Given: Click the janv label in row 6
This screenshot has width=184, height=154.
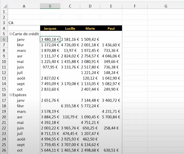Looking at the screenshot, I should (21, 40).
